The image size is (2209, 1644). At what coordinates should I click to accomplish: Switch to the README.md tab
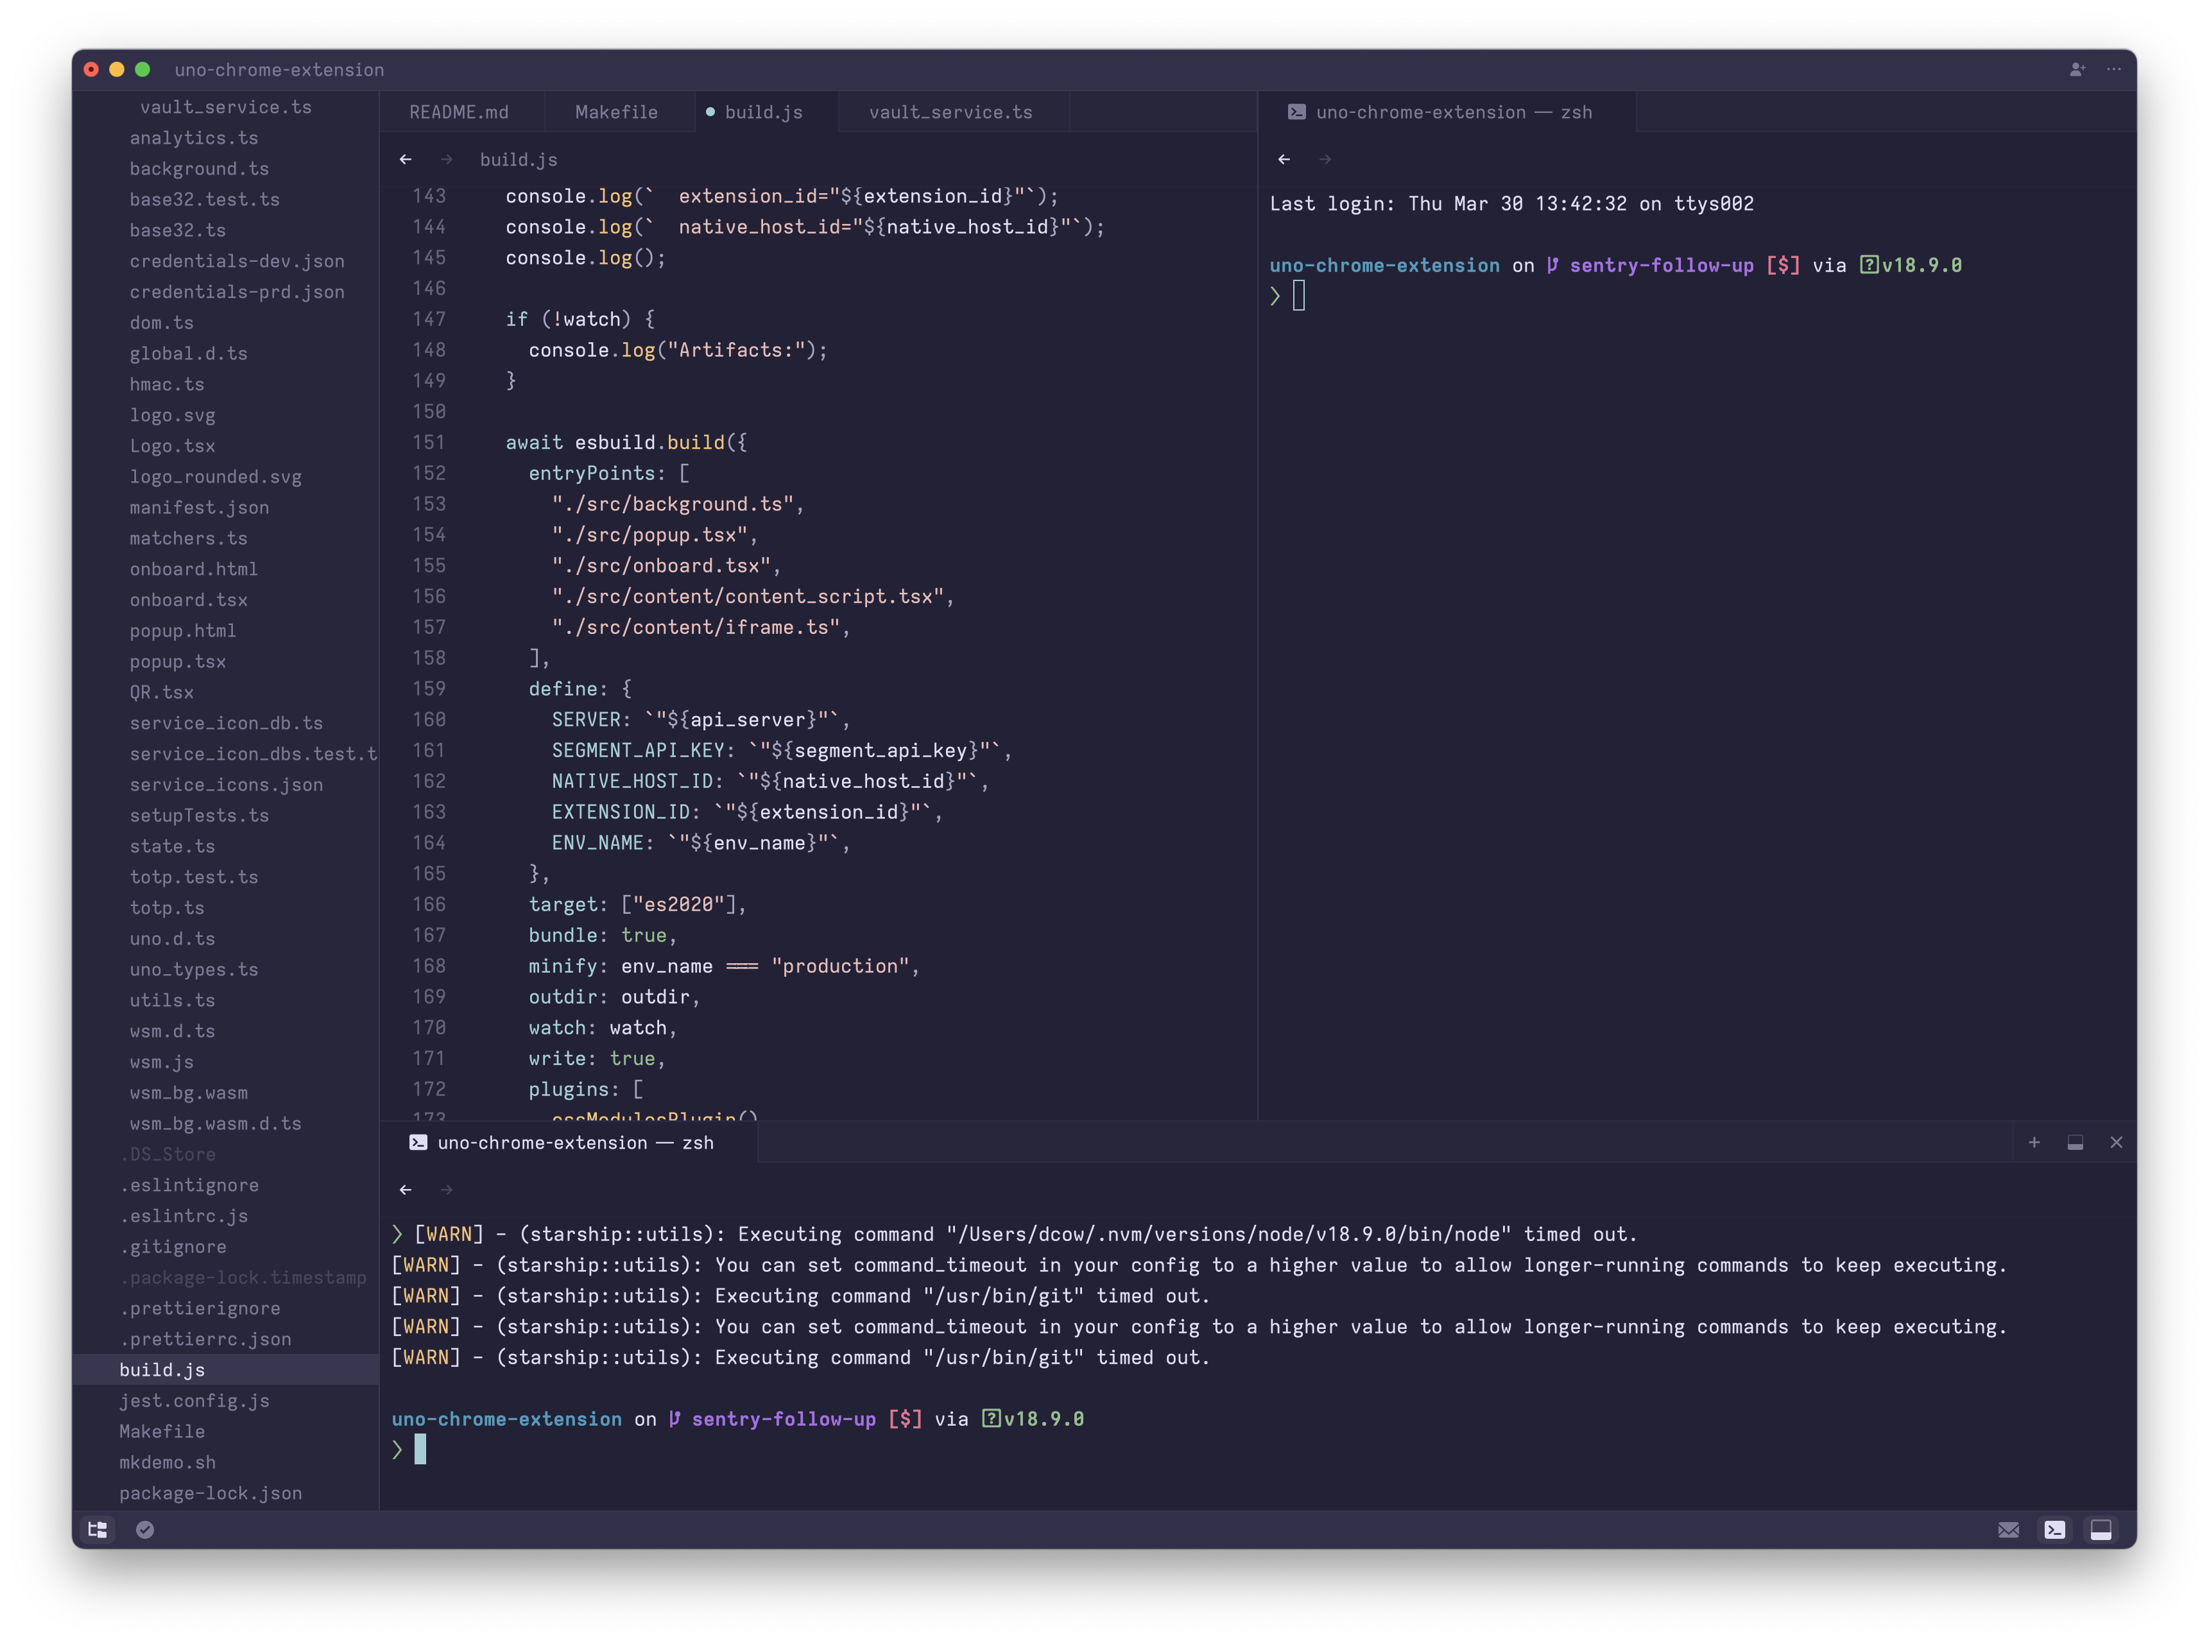(x=460, y=112)
